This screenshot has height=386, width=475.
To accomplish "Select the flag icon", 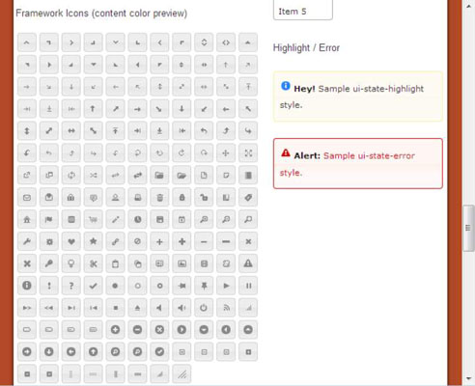I will (49, 219).
